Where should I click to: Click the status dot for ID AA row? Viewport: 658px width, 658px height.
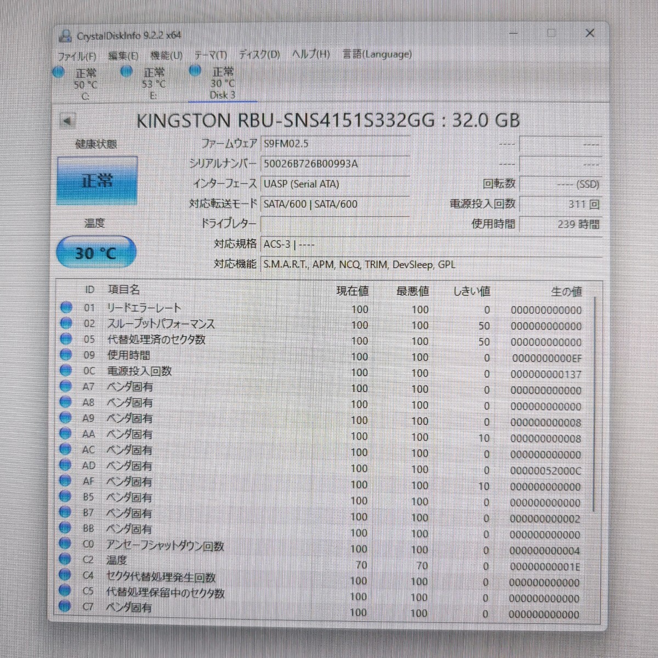click(66, 434)
